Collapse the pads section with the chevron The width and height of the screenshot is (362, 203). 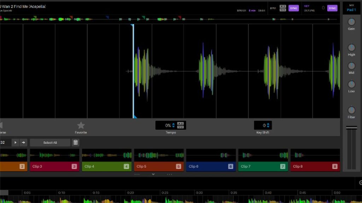(153, 174)
